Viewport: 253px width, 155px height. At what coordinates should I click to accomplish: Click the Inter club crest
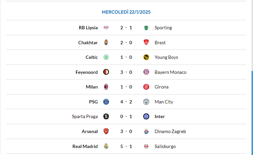pos(146,116)
